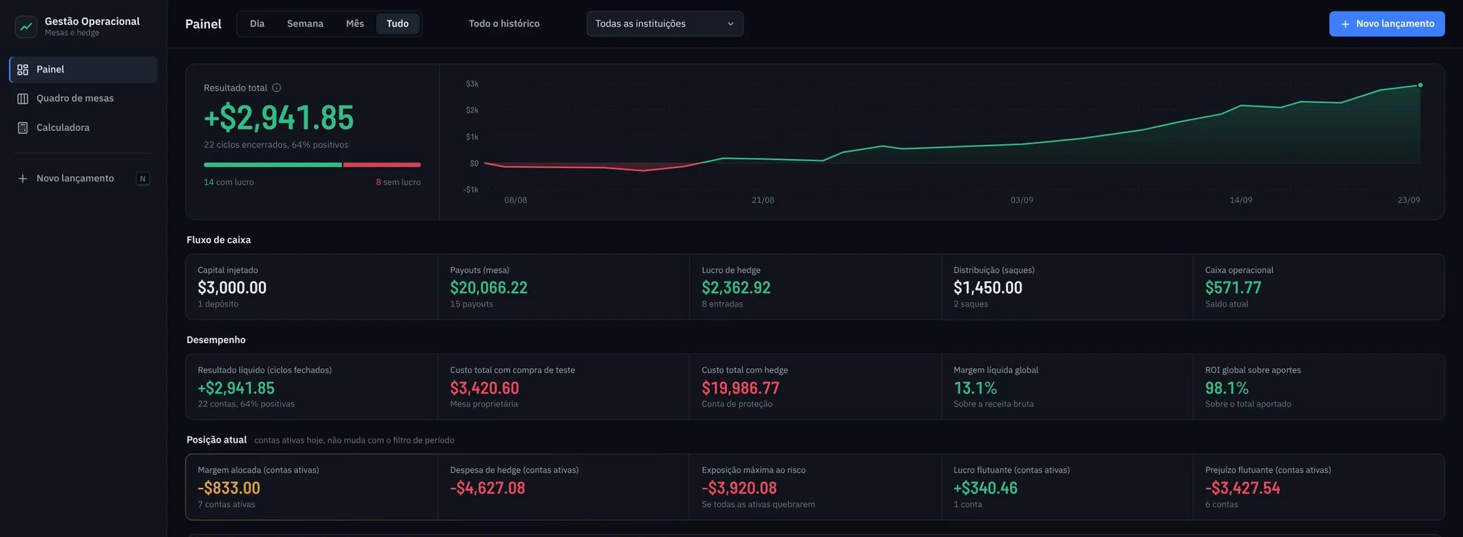
Task: Click the Distribuição (saques) $1,450.00 value
Action: click(988, 288)
